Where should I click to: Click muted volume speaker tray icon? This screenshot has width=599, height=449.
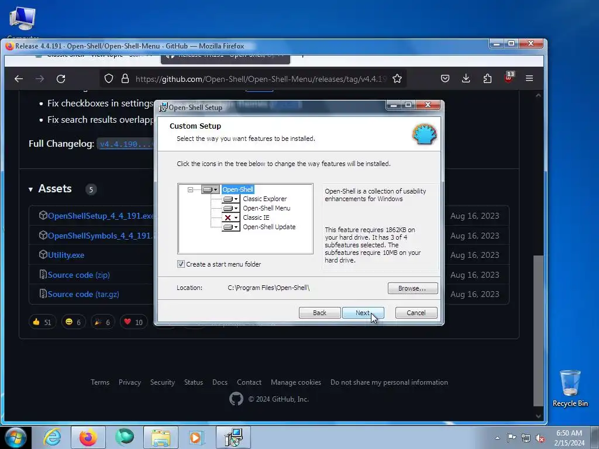coord(540,438)
